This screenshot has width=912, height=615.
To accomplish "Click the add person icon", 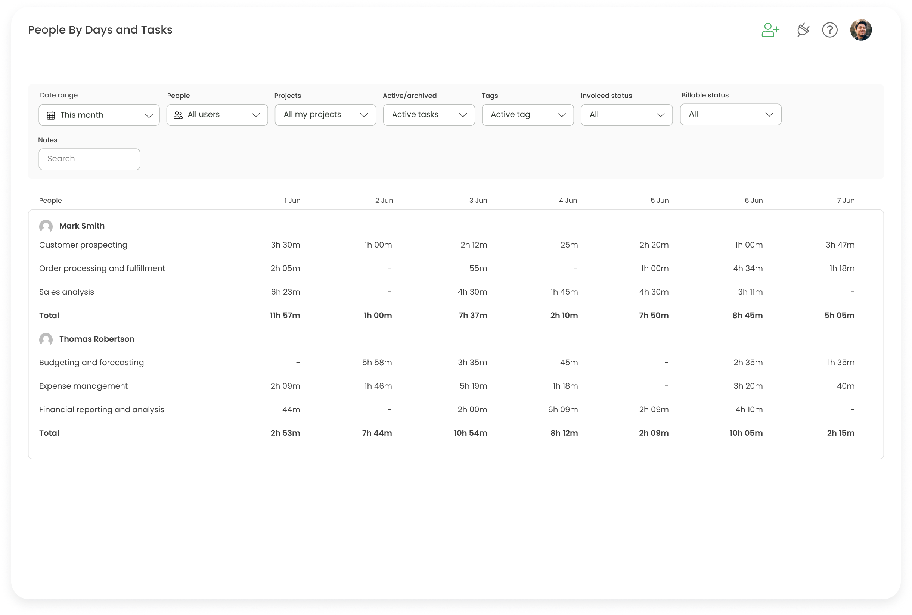I will coord(770,29).
